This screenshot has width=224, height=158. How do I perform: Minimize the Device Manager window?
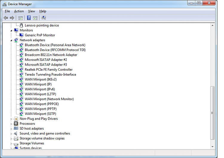pos(191,3)
